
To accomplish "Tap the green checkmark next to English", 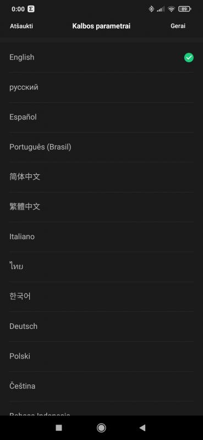I will [189, 58].
